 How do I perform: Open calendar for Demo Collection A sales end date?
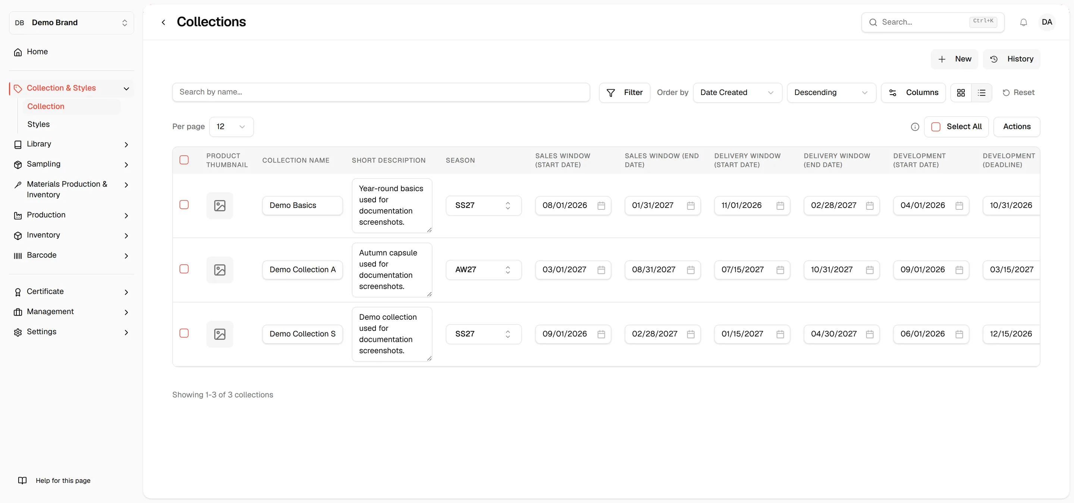(690, 270)
